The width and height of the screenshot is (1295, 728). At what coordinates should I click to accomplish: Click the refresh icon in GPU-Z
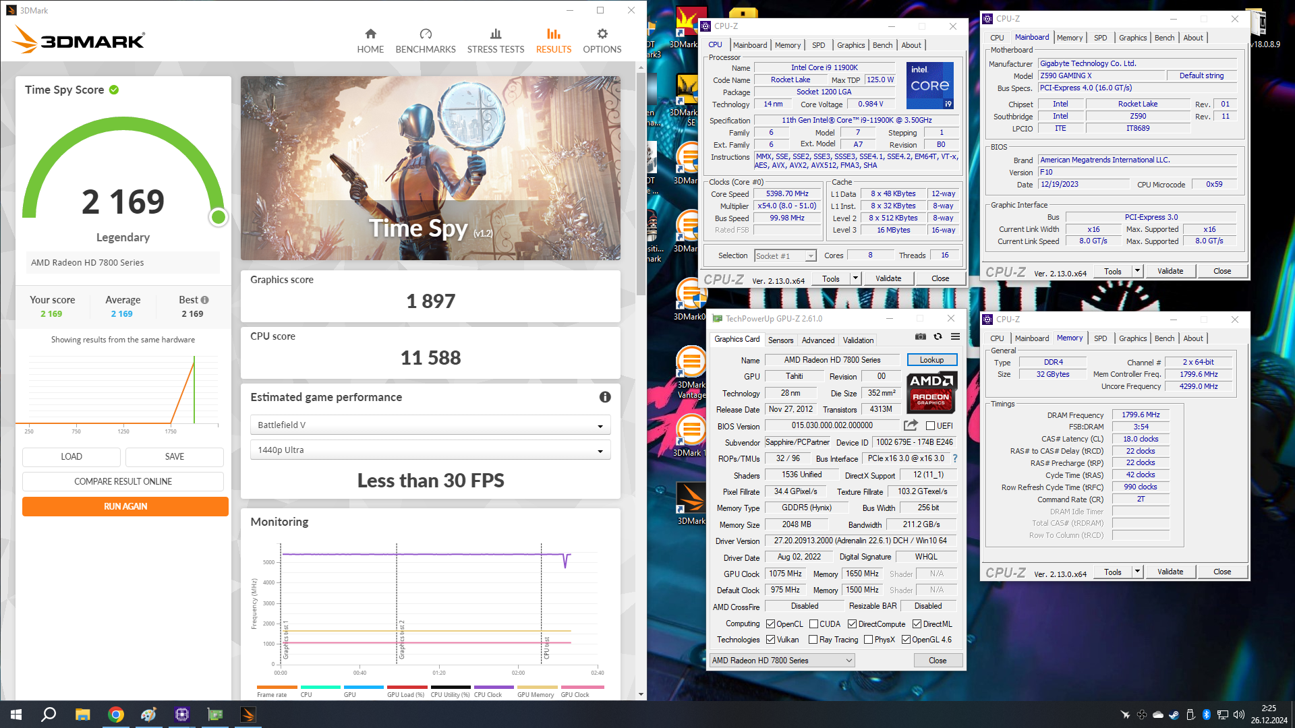pos(938,336)
